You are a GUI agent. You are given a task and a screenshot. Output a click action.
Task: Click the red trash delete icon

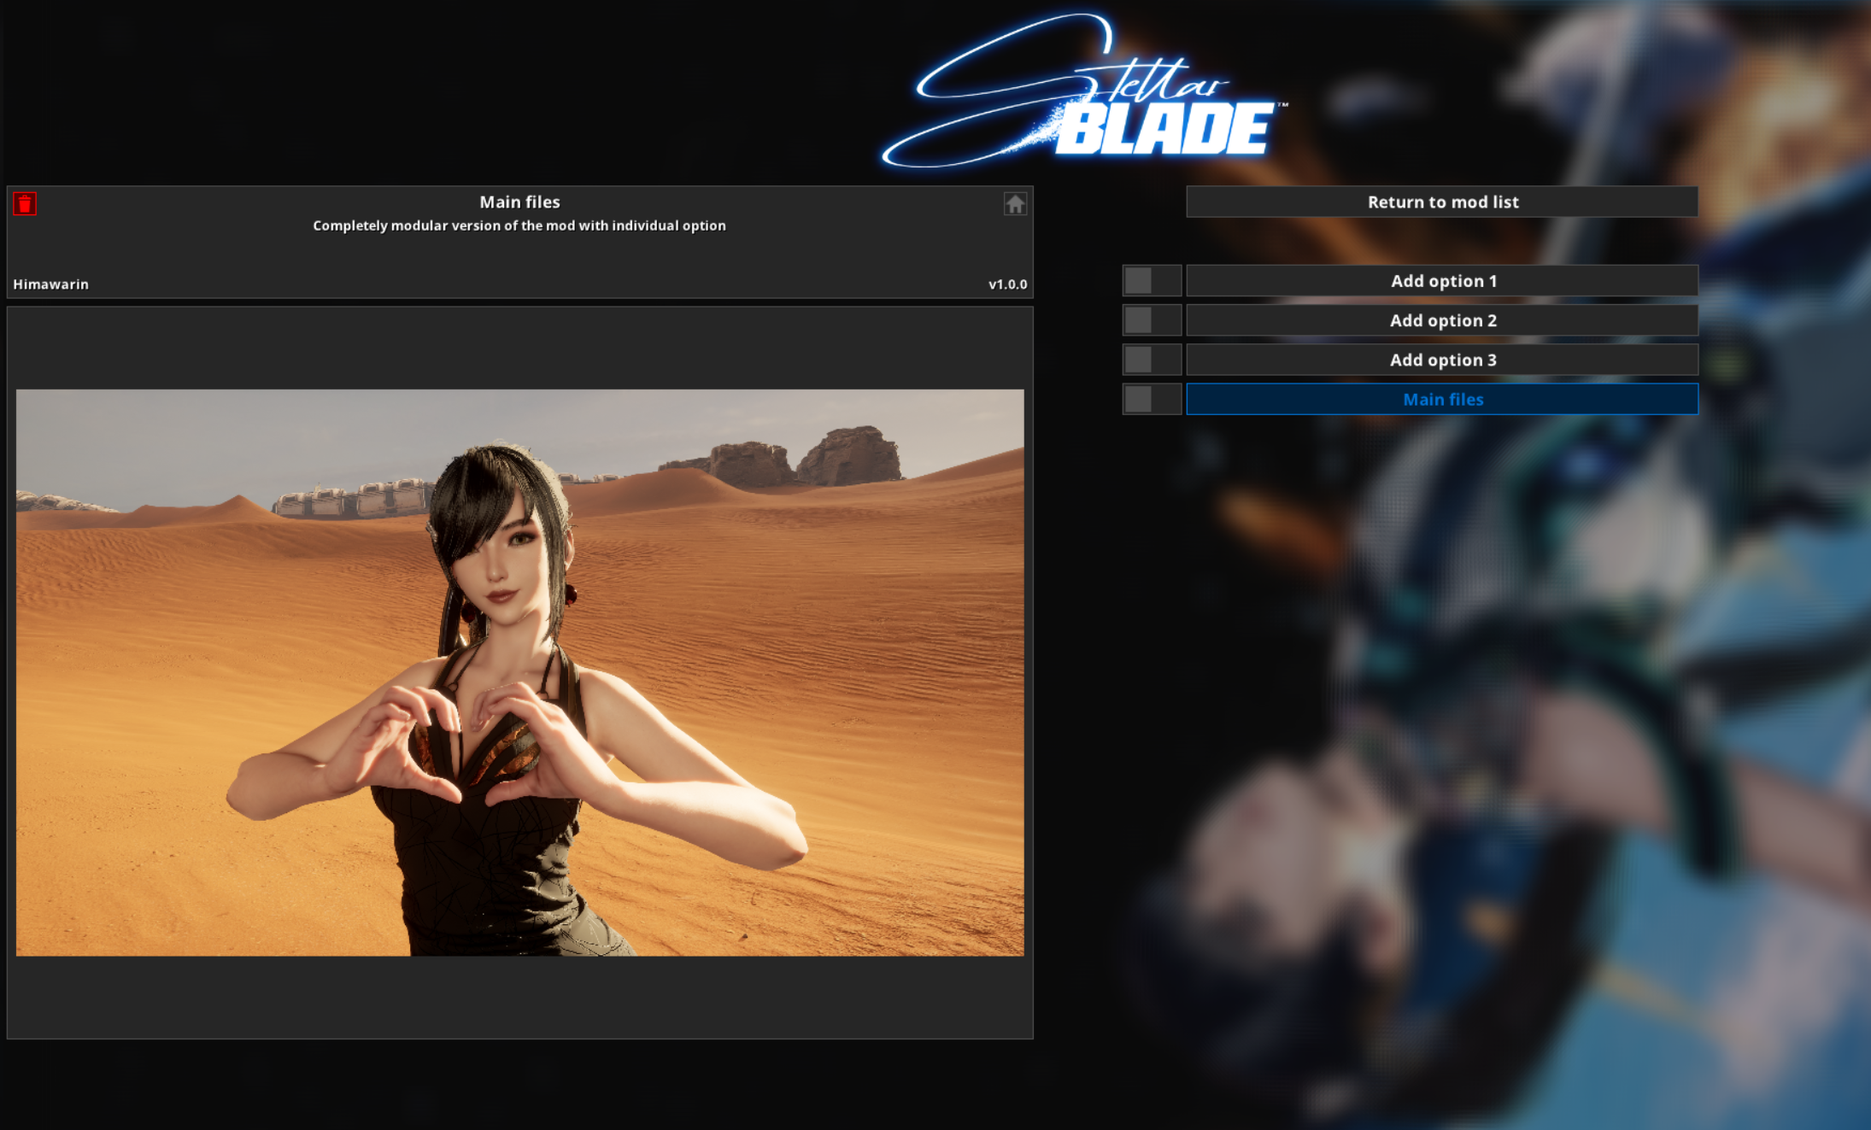(x=25, y=203)
